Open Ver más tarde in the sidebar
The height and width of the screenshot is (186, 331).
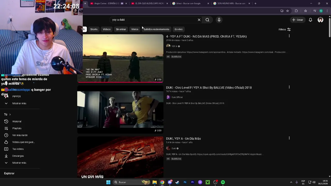[x=20, y=135]
